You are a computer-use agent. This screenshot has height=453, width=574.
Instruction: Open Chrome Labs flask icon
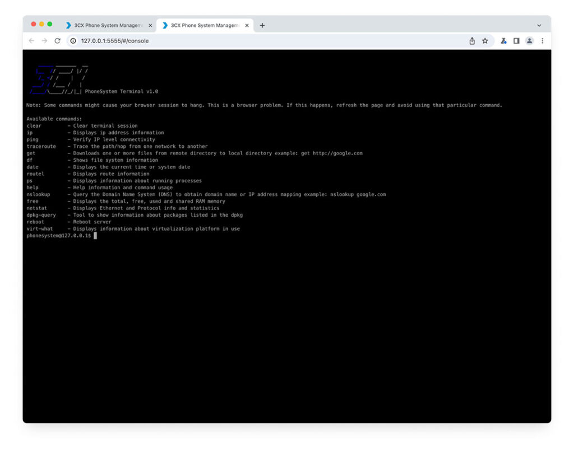click(504, 41)
